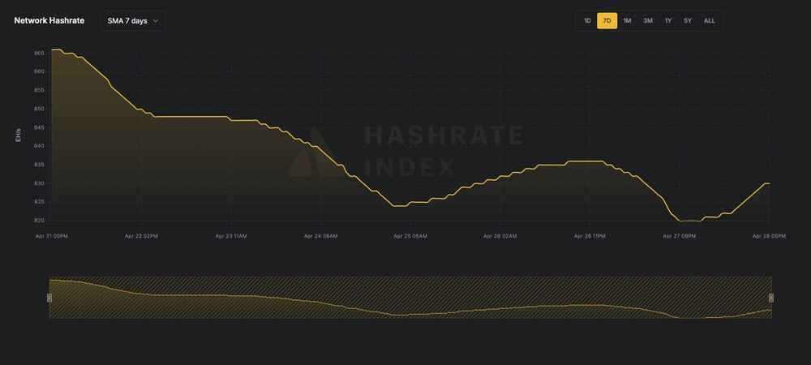The width and height of the screenshot is (811, 365).
Task: Click the right range slider handle
Action: [x=771, y=298]
